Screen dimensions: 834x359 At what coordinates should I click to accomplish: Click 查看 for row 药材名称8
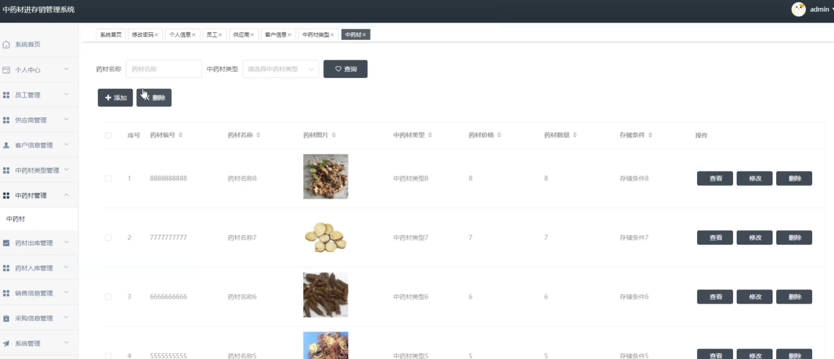[715, 178]
